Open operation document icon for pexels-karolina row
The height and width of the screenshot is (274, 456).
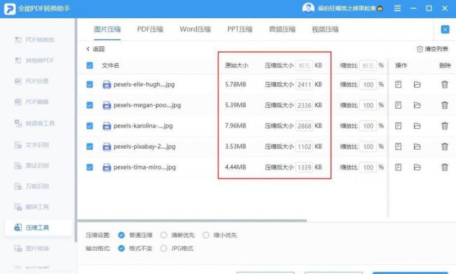coord(398,126)
